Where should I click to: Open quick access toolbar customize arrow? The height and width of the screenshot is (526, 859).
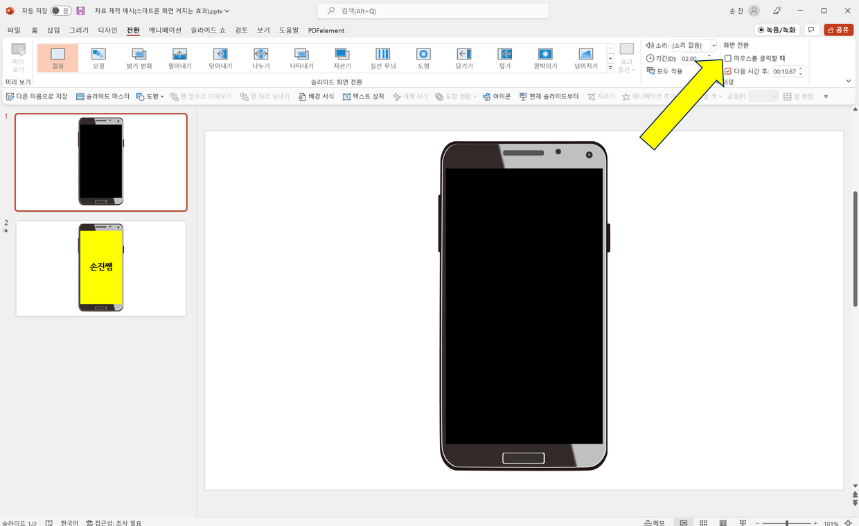[826, 97]
